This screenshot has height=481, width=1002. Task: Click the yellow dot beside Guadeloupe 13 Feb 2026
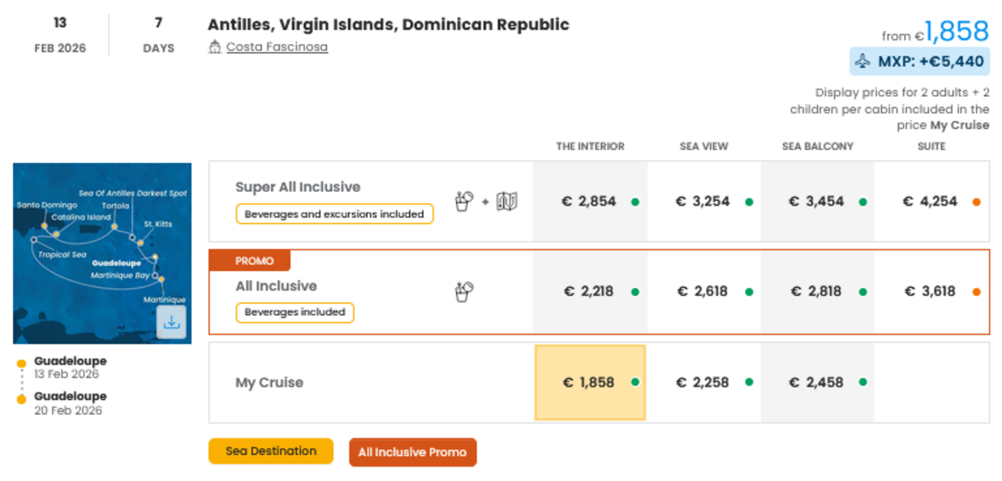click(22, 361)
